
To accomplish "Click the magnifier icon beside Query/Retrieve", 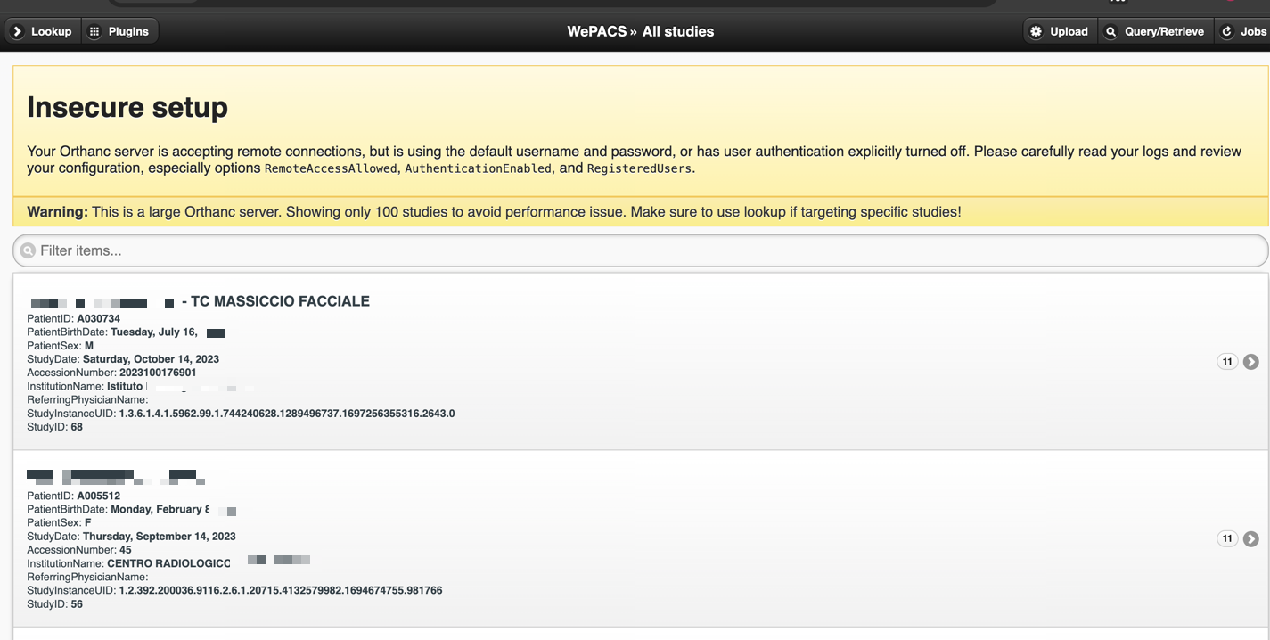I will click(x=1110, y=31).
